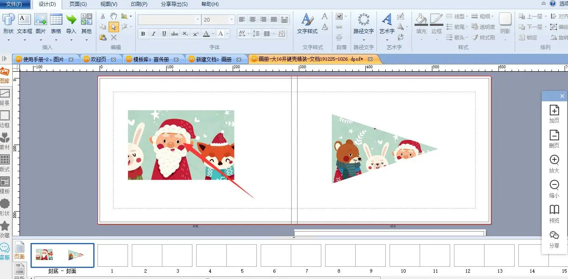Expand the 上一层 bring forward dropdown
Viewport: 568px width, 279px height.
(545, 17)
